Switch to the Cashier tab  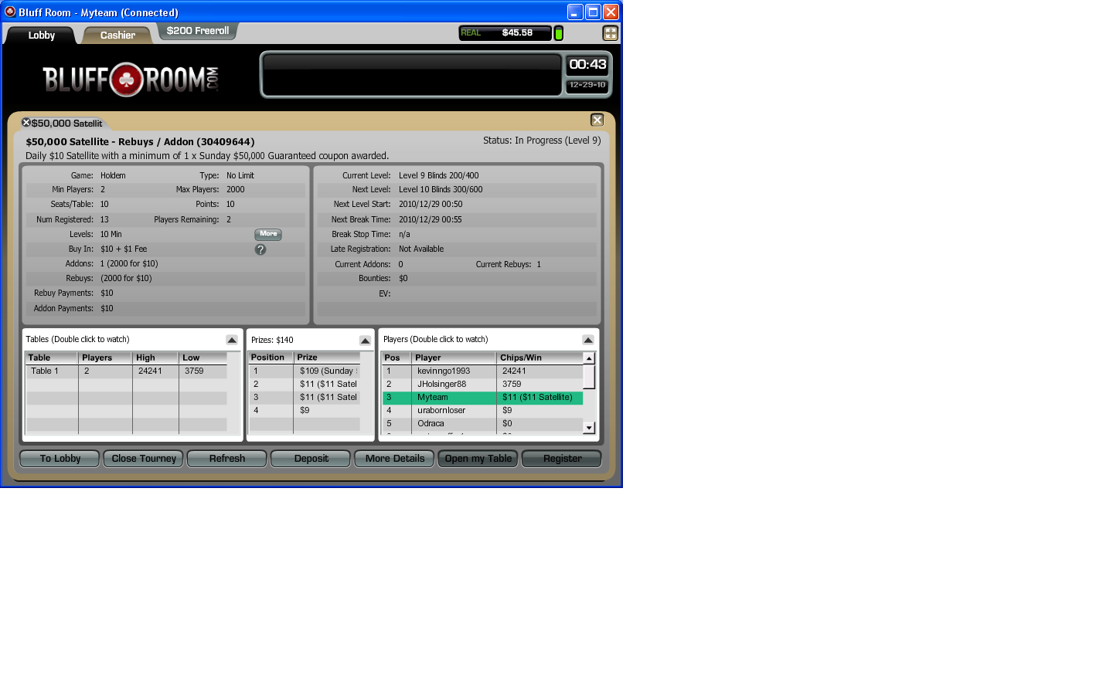pos(117,36)
